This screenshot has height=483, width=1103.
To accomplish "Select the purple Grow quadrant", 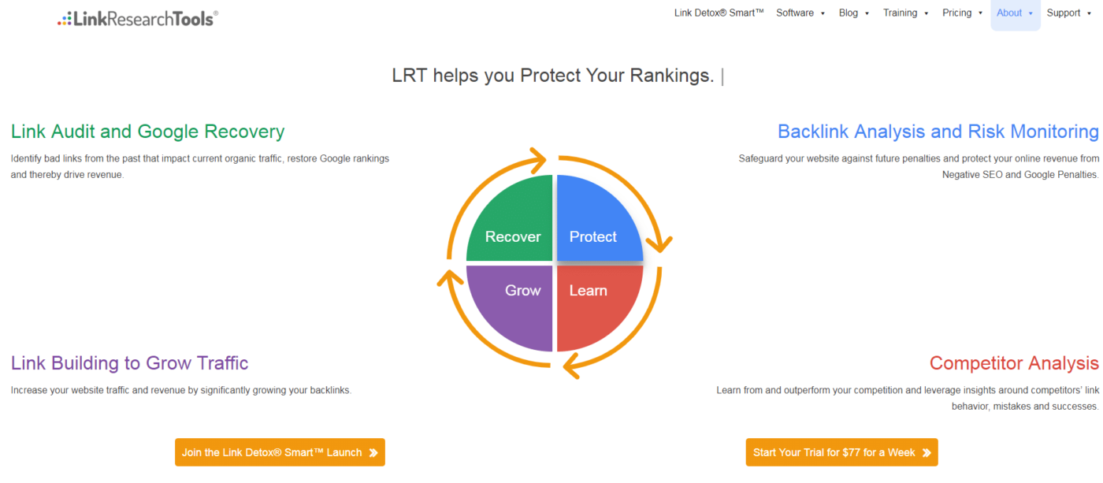I will pyautogui.click(x=510, y=308).
